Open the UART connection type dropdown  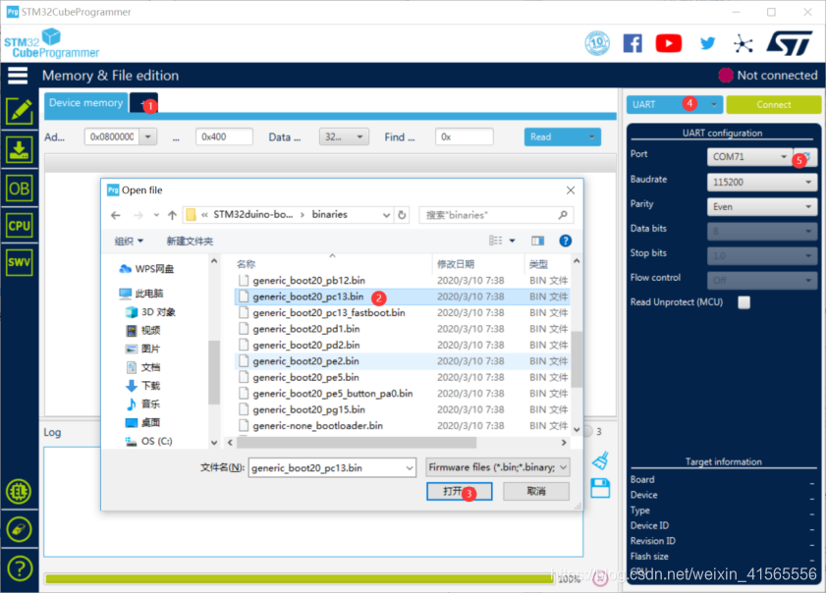675,104
